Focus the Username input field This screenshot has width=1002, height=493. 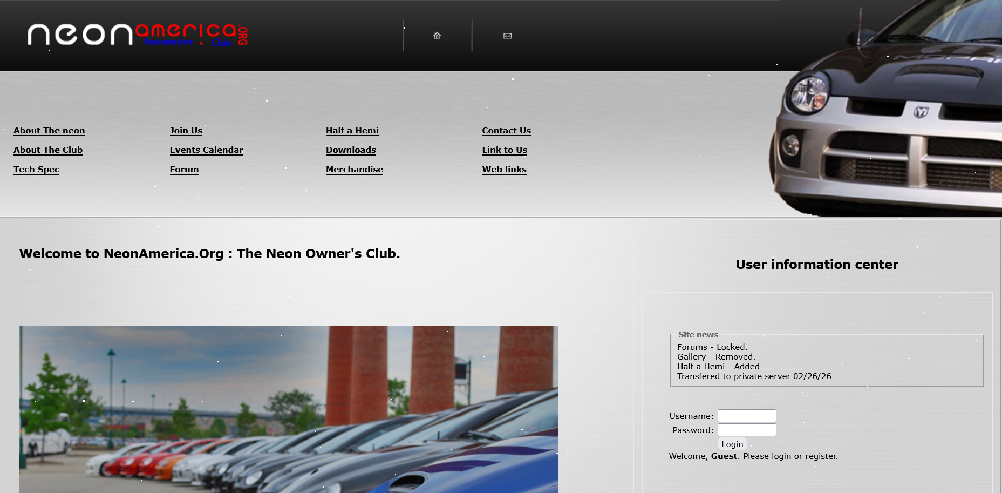747,416
